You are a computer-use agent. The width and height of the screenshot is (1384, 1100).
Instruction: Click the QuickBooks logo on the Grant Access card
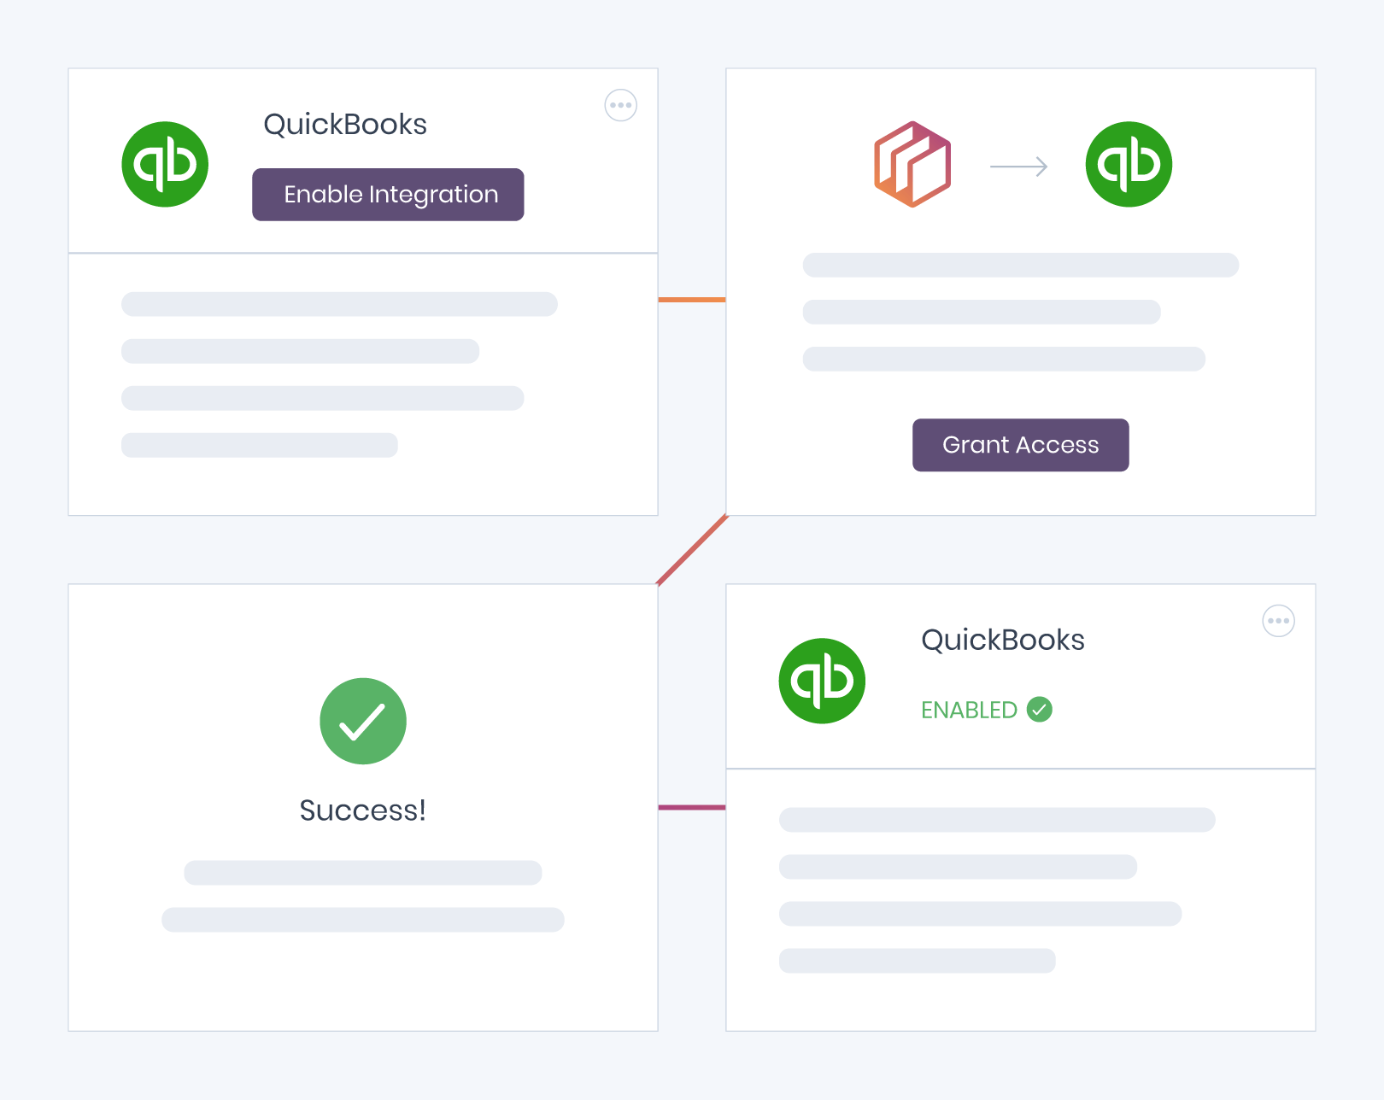[x=1129, y=164]
